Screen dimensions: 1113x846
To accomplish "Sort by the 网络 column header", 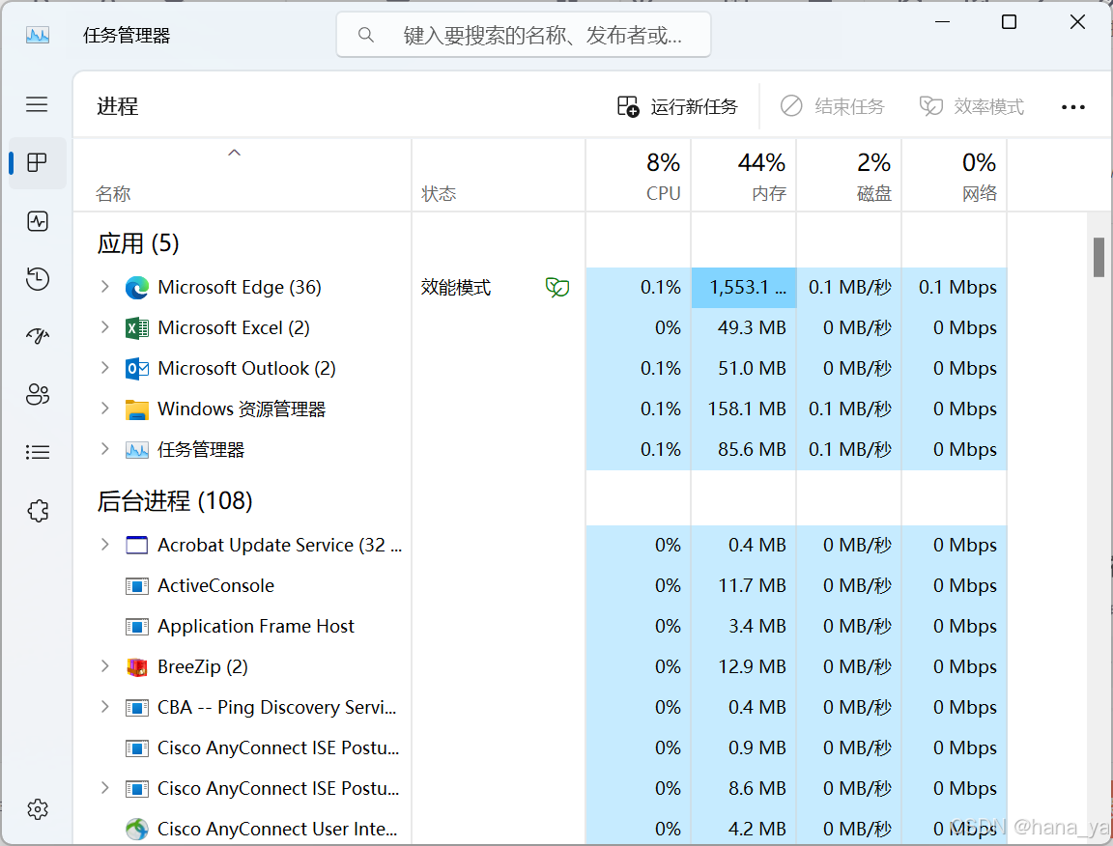I will coord(954,175).
